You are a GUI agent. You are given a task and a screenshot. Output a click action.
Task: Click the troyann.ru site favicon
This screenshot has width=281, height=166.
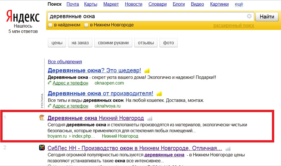pos(42,117)
